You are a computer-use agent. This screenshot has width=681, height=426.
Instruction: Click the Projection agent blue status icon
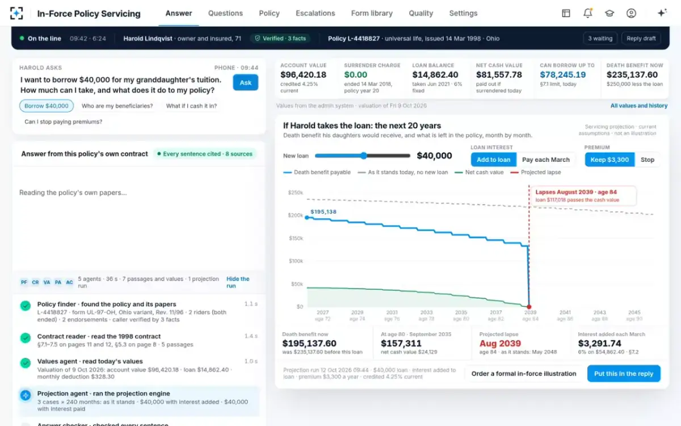click(x=26, y=395)
